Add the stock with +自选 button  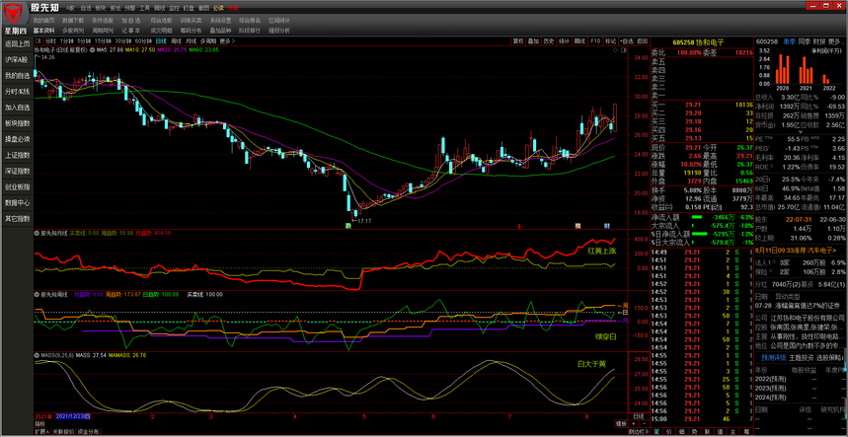pos(627,41)
